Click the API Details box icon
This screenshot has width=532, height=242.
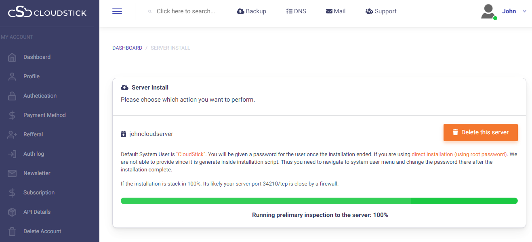[12, 212]
